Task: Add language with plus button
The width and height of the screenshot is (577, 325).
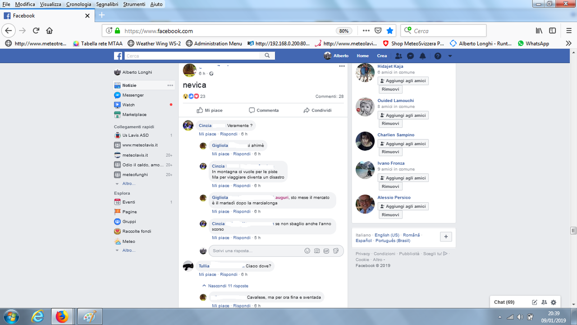Action: coord(446,237)
